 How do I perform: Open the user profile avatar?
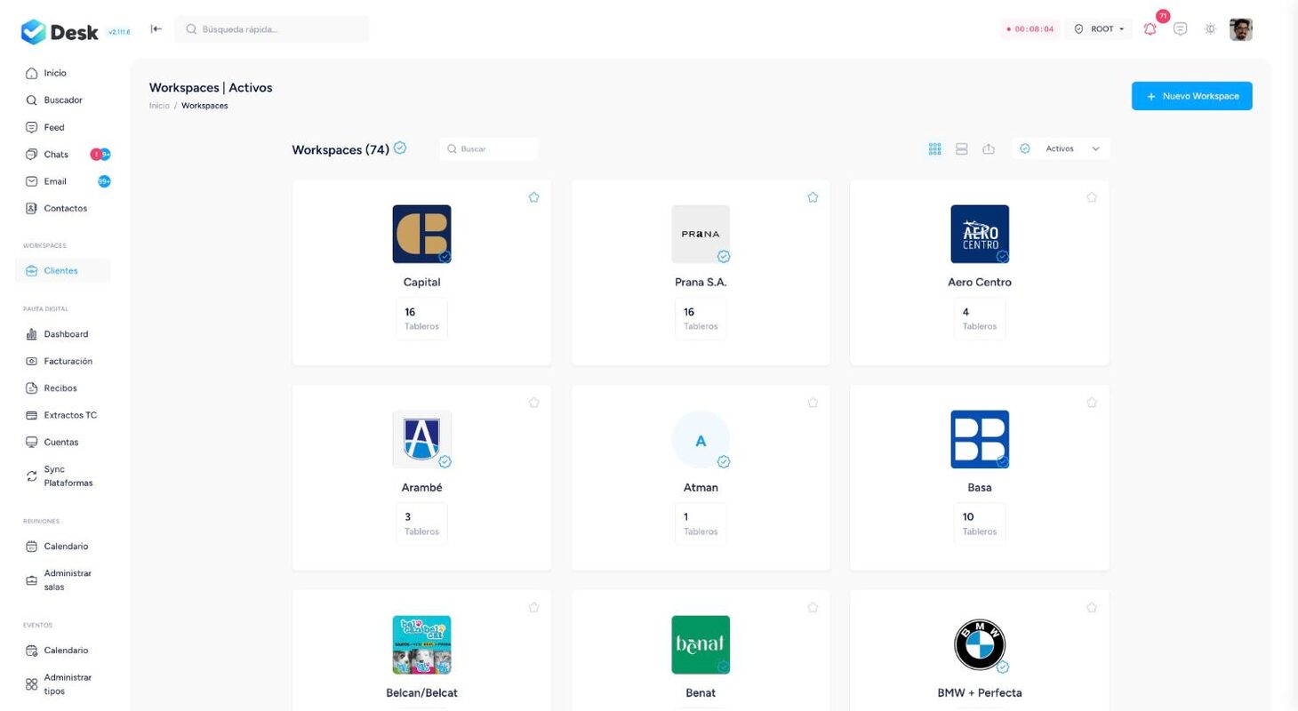[x=1241, y=29]
